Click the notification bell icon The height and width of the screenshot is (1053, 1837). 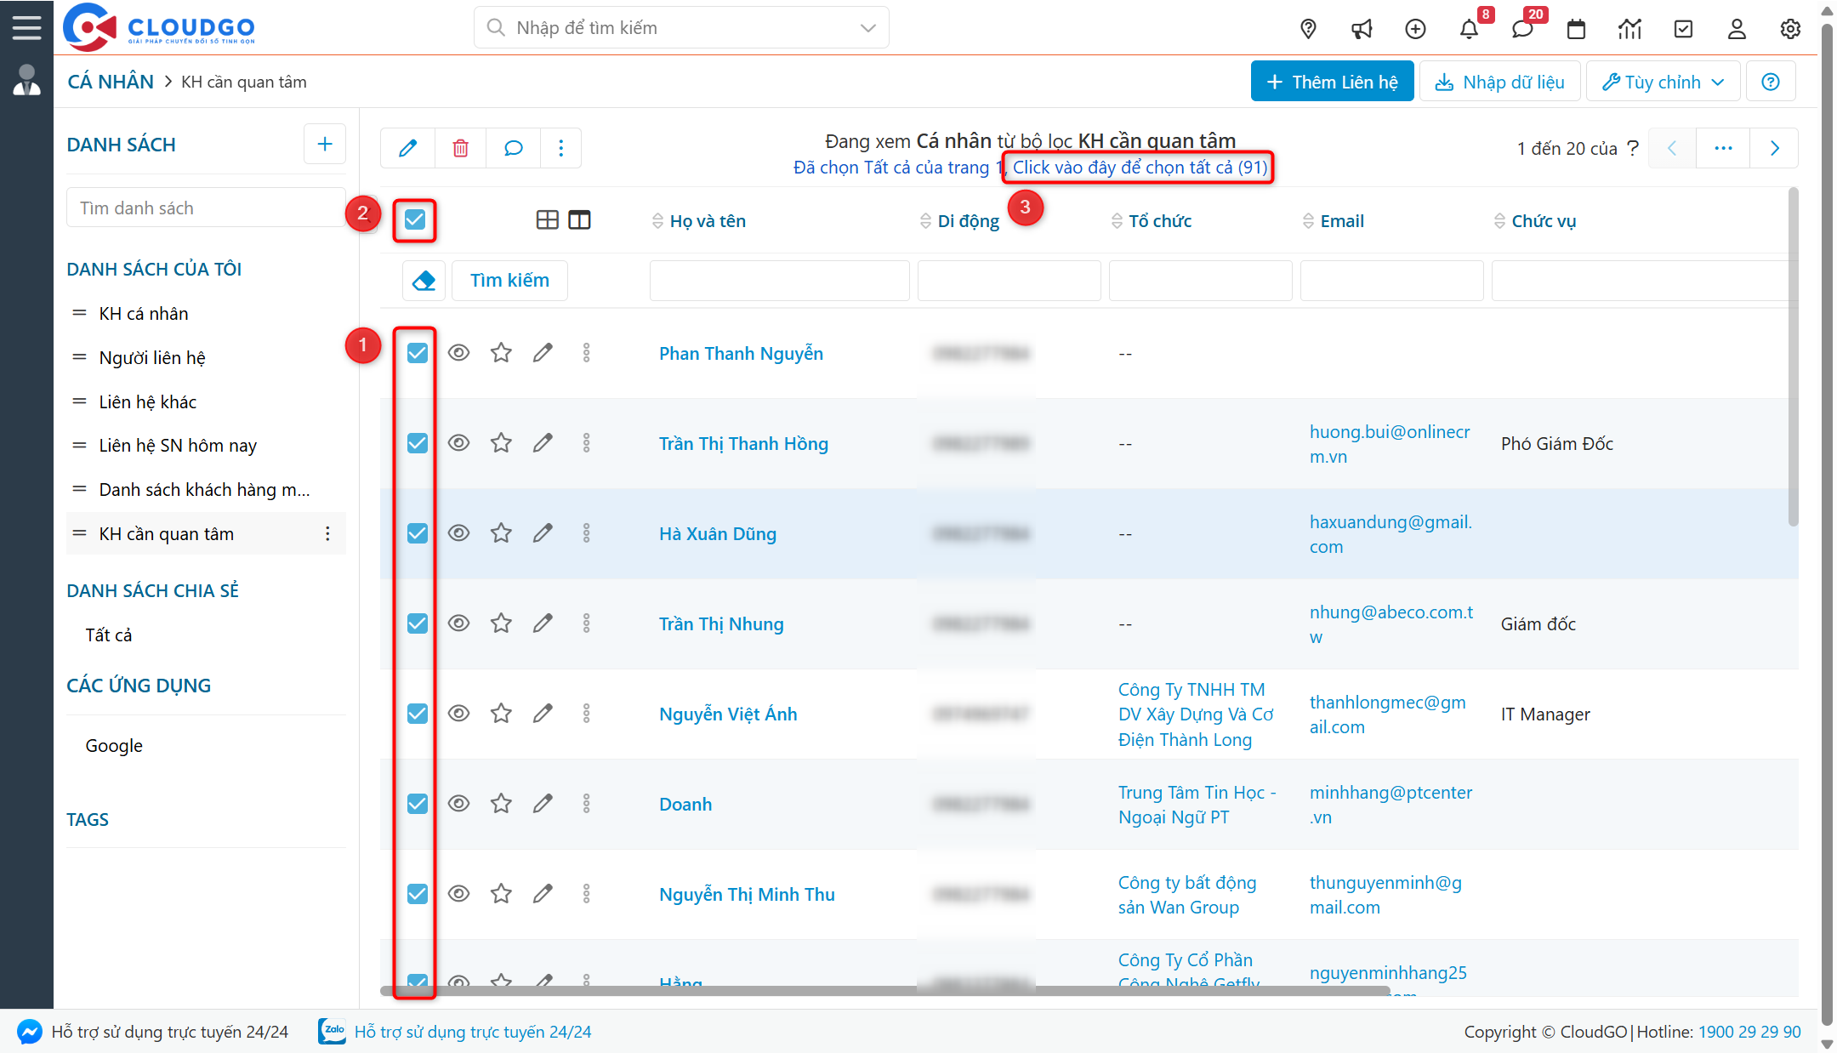coord(1469,30)
